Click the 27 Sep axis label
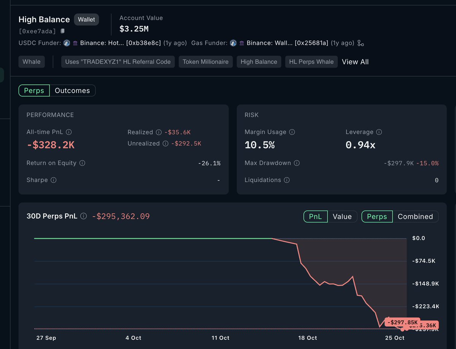The image size is (456, 349). tap(46, 338)
